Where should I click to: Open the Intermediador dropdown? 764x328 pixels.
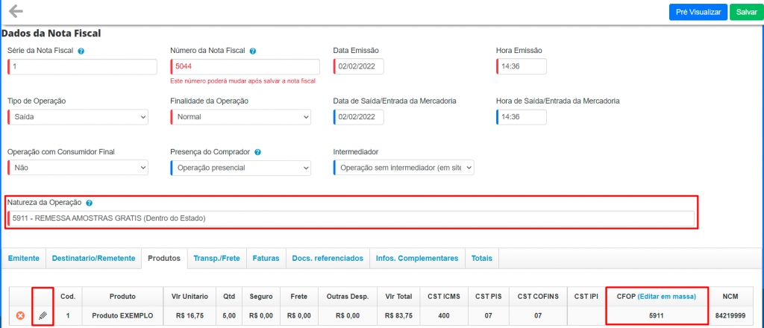pyautogui.click(x=404, y=168)
